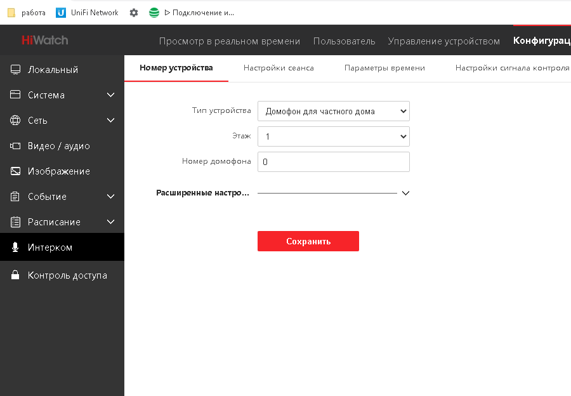This screenshot has height=396, width=571.
Task: Open the UniFi Network bookmark
Action: [x=88, y=13]
